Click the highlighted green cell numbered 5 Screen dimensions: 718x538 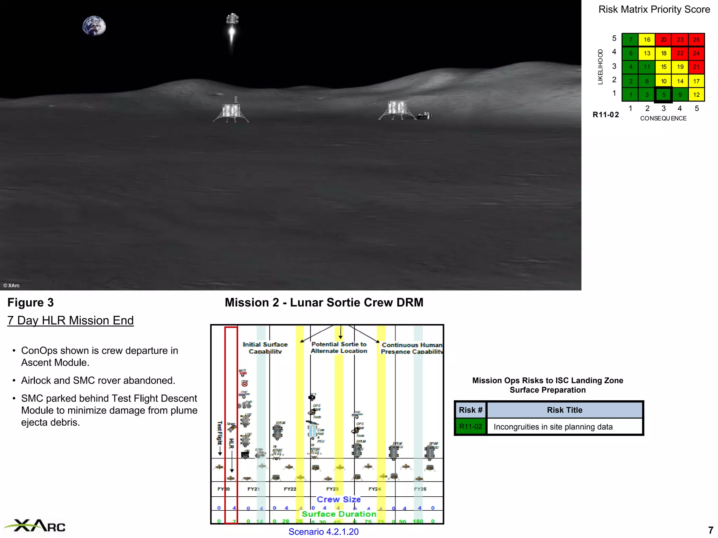click(663, 95)
